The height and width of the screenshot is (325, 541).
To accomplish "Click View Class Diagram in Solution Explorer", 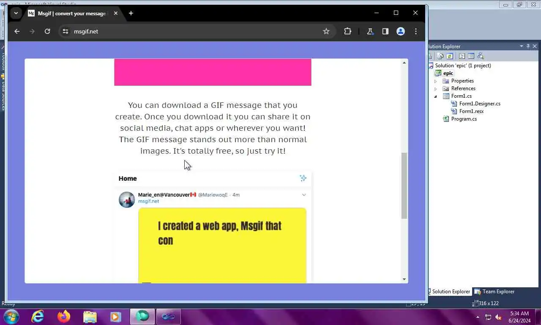I will tap(480, 56).
